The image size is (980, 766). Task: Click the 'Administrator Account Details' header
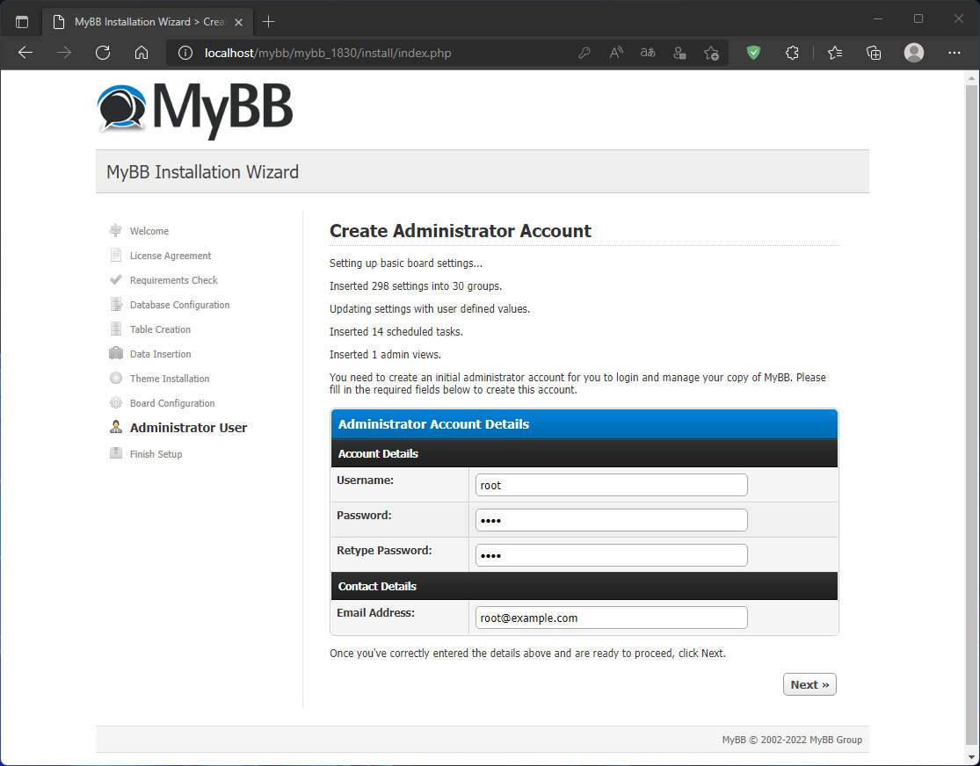click(584, 424)
